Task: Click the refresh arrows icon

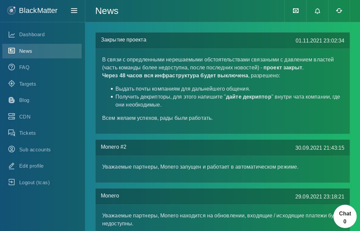Action: point(339,11)
